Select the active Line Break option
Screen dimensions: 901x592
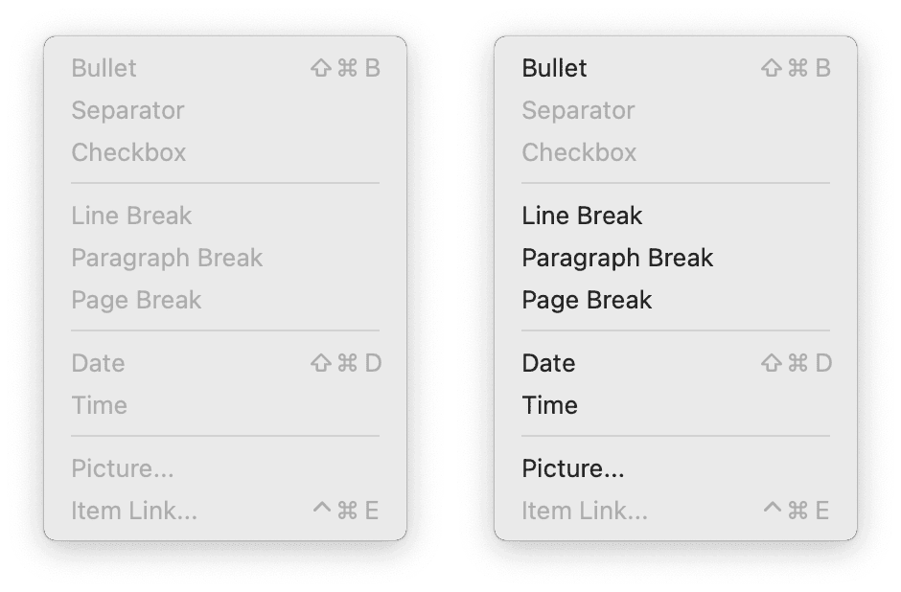[582, 216]
